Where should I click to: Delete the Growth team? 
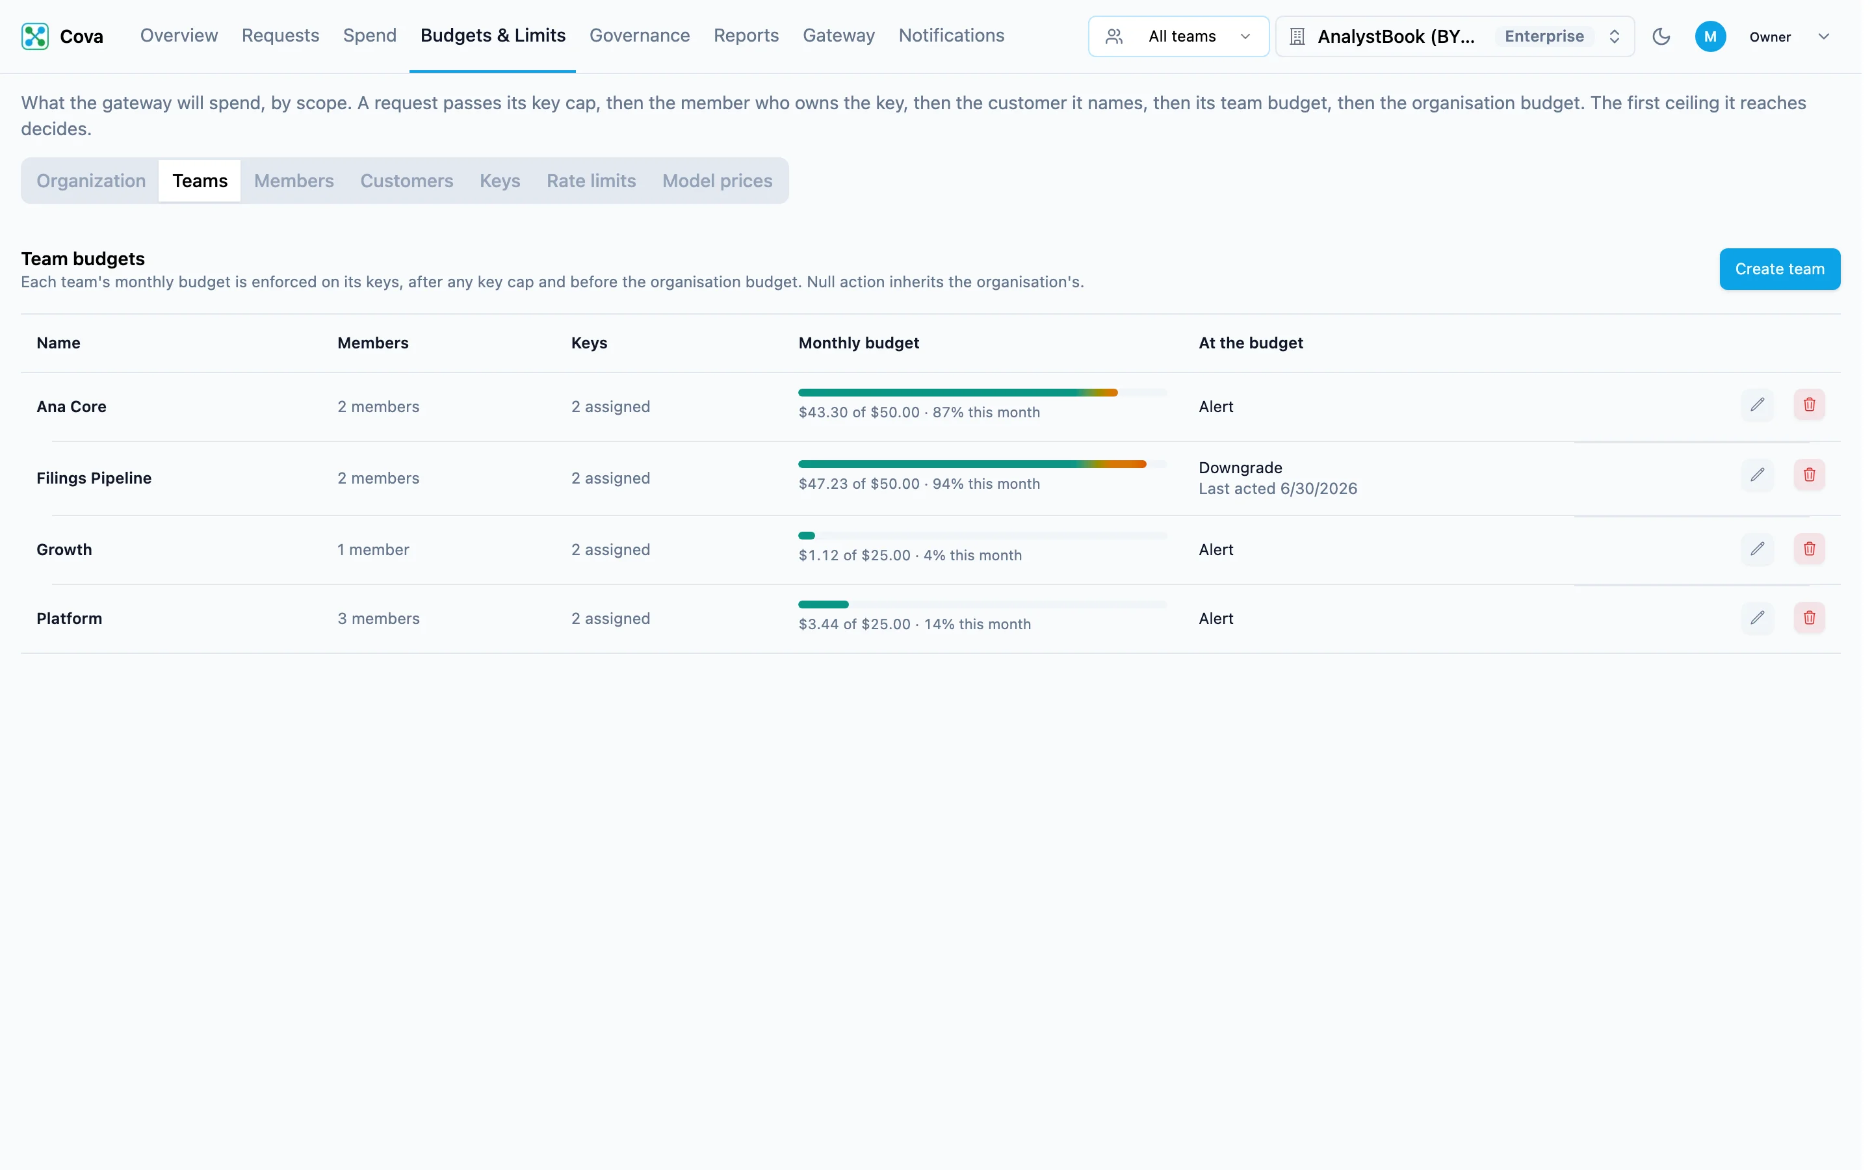pyautogui.click(x=1808, y=549)
